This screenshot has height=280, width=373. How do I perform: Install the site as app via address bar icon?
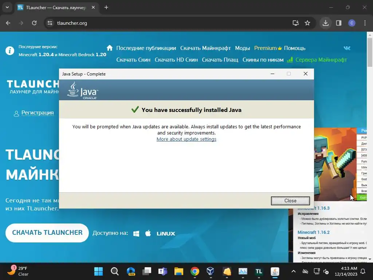pos(295,23)
